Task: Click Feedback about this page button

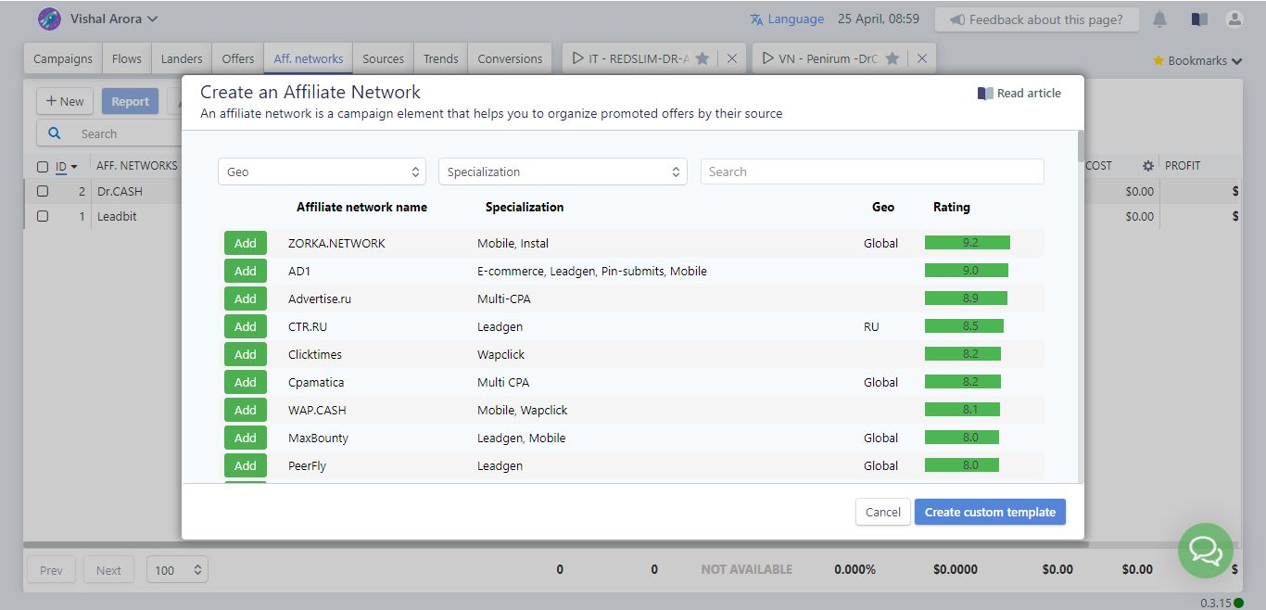Action: point(1037,19)
